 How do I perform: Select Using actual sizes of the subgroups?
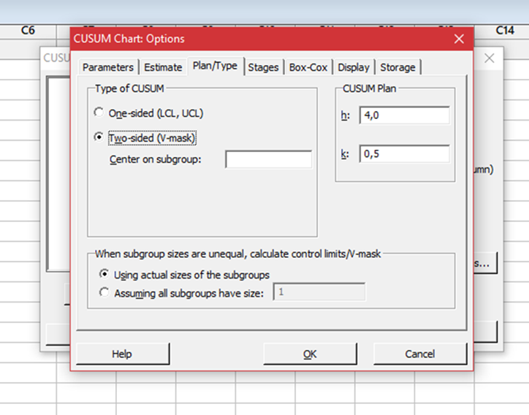coord(103,275)
